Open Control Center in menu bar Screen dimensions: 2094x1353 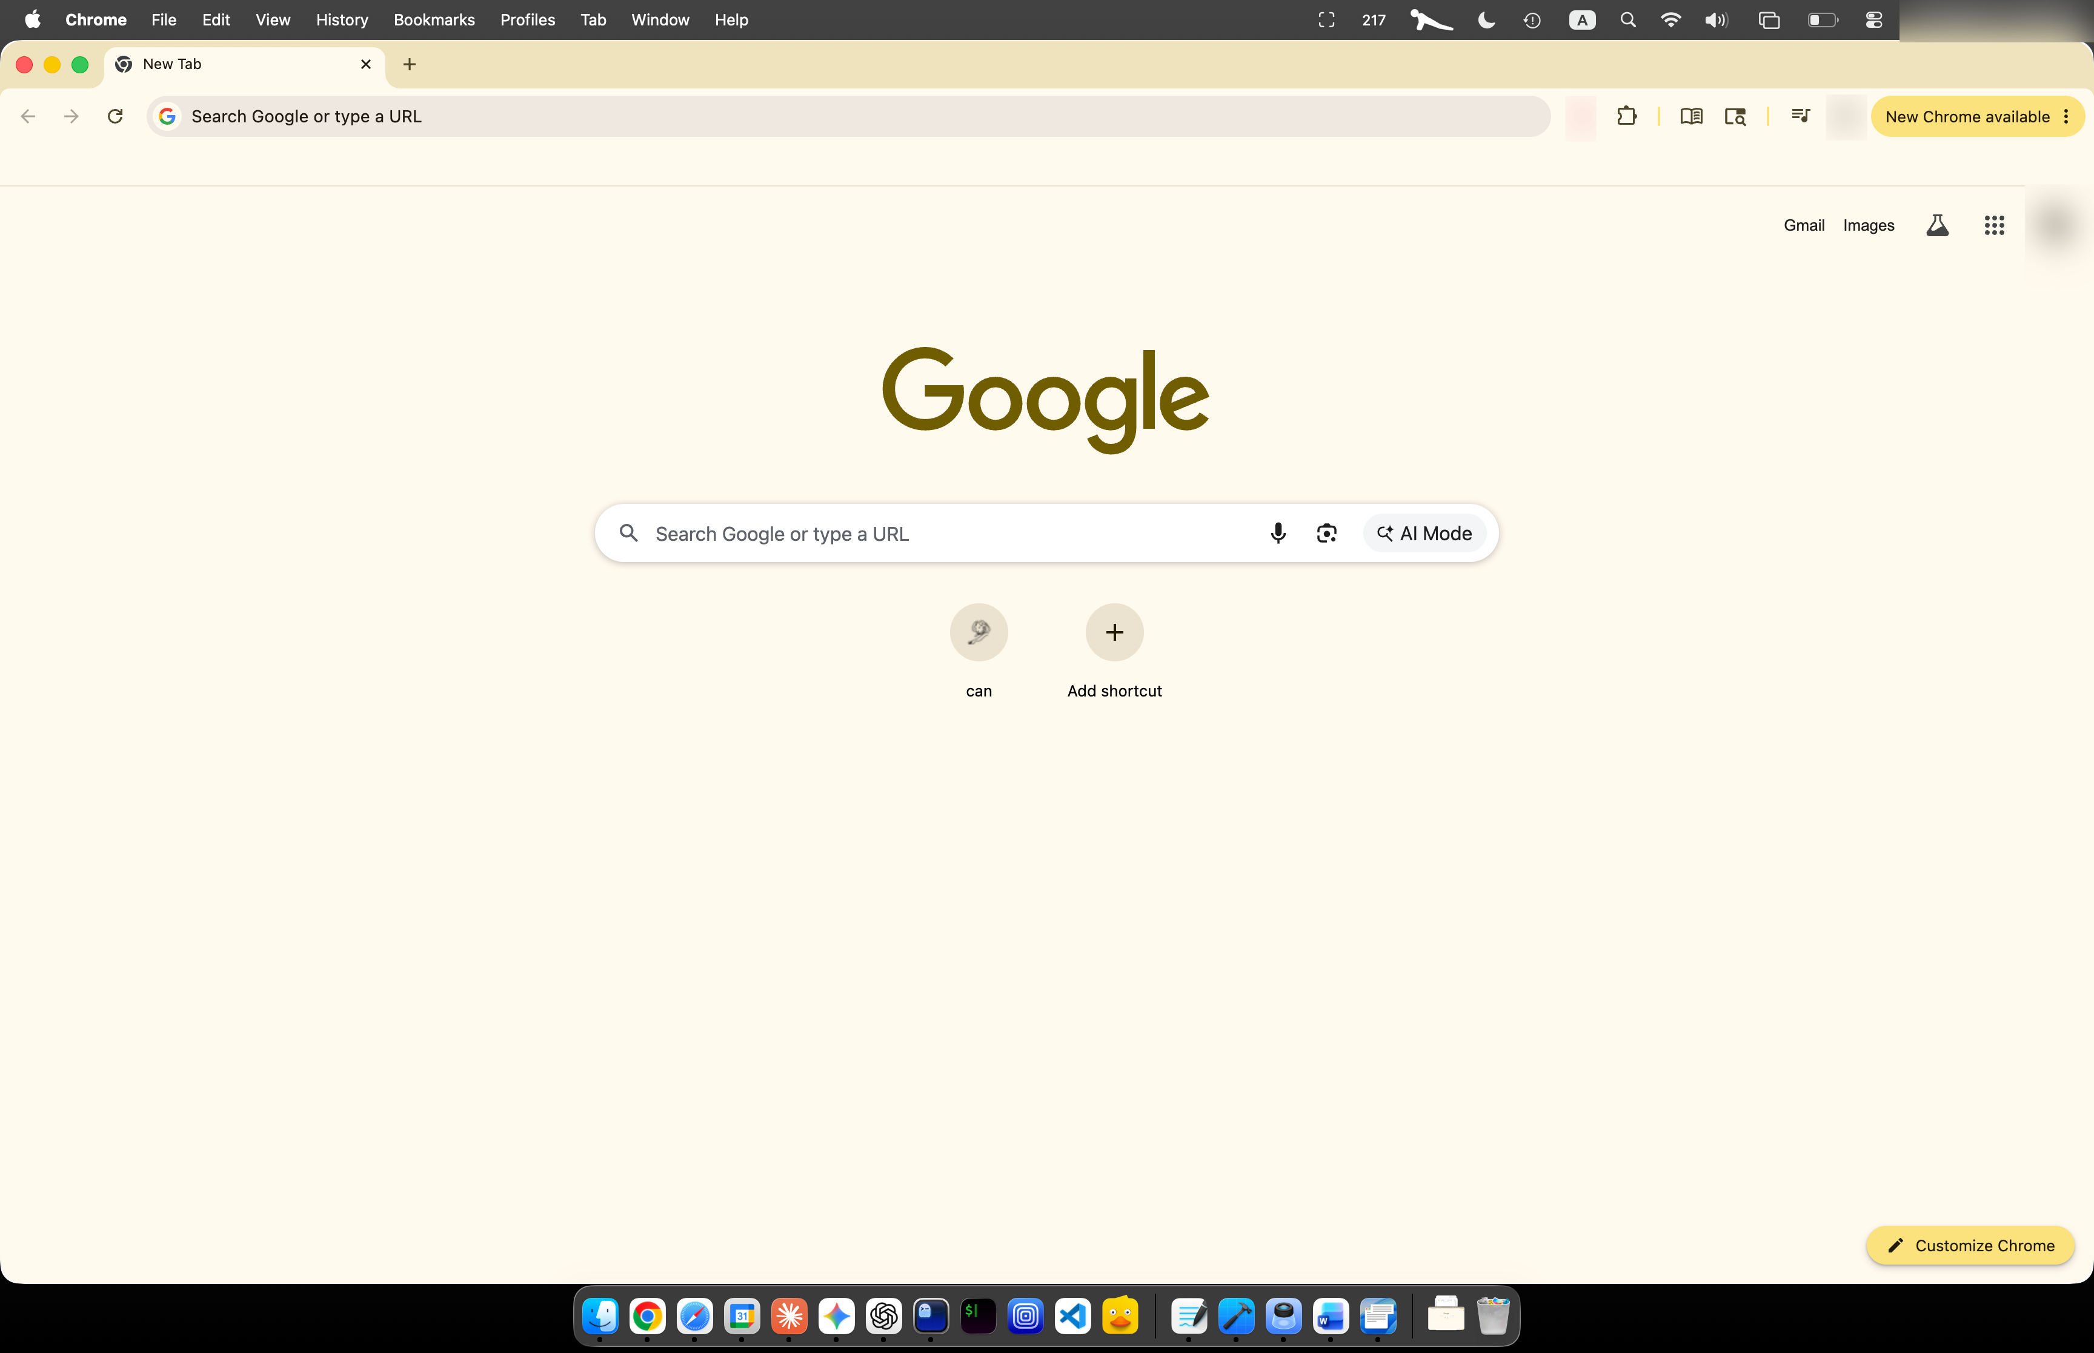(1873, 19)
